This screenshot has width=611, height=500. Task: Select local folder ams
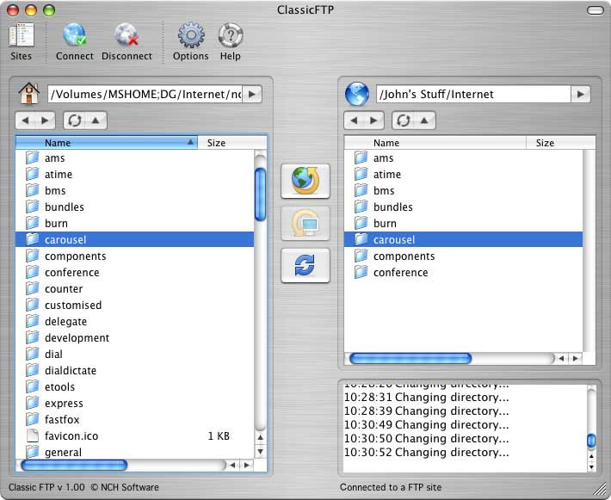tap(135, 157)
